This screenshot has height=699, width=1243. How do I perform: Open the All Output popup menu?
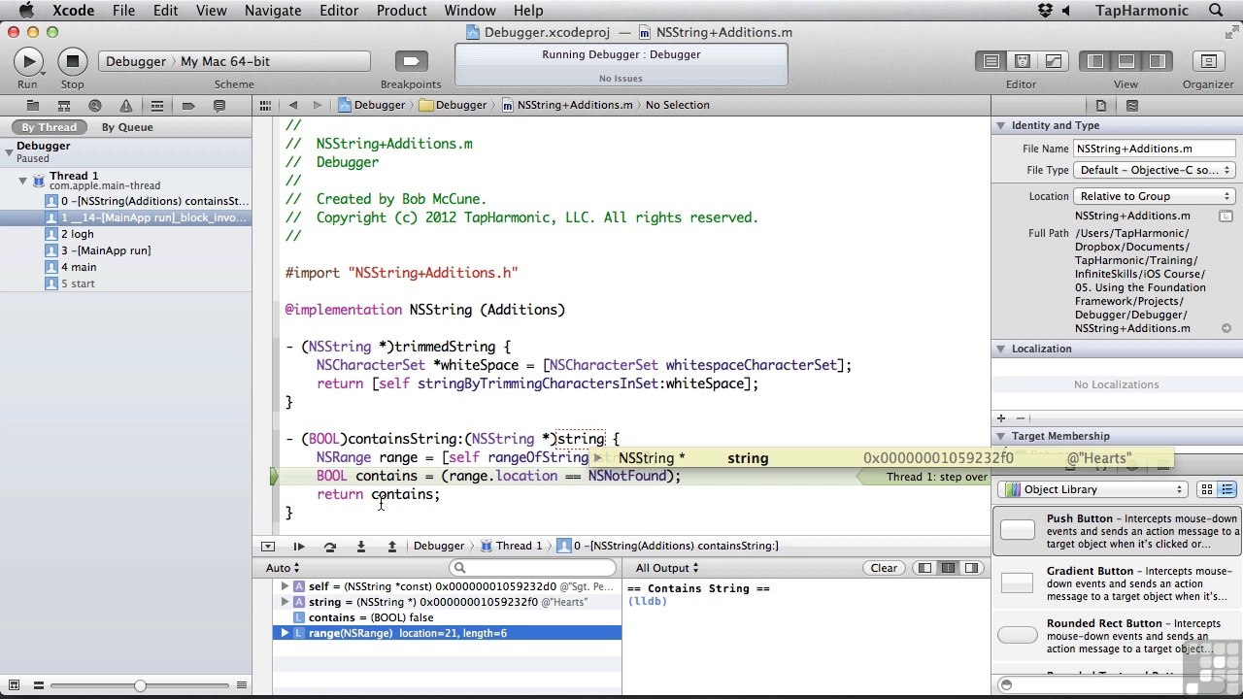[667, 568]
